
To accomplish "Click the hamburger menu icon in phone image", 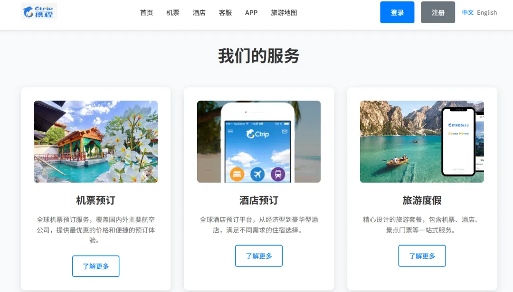I will click(230, 131).
